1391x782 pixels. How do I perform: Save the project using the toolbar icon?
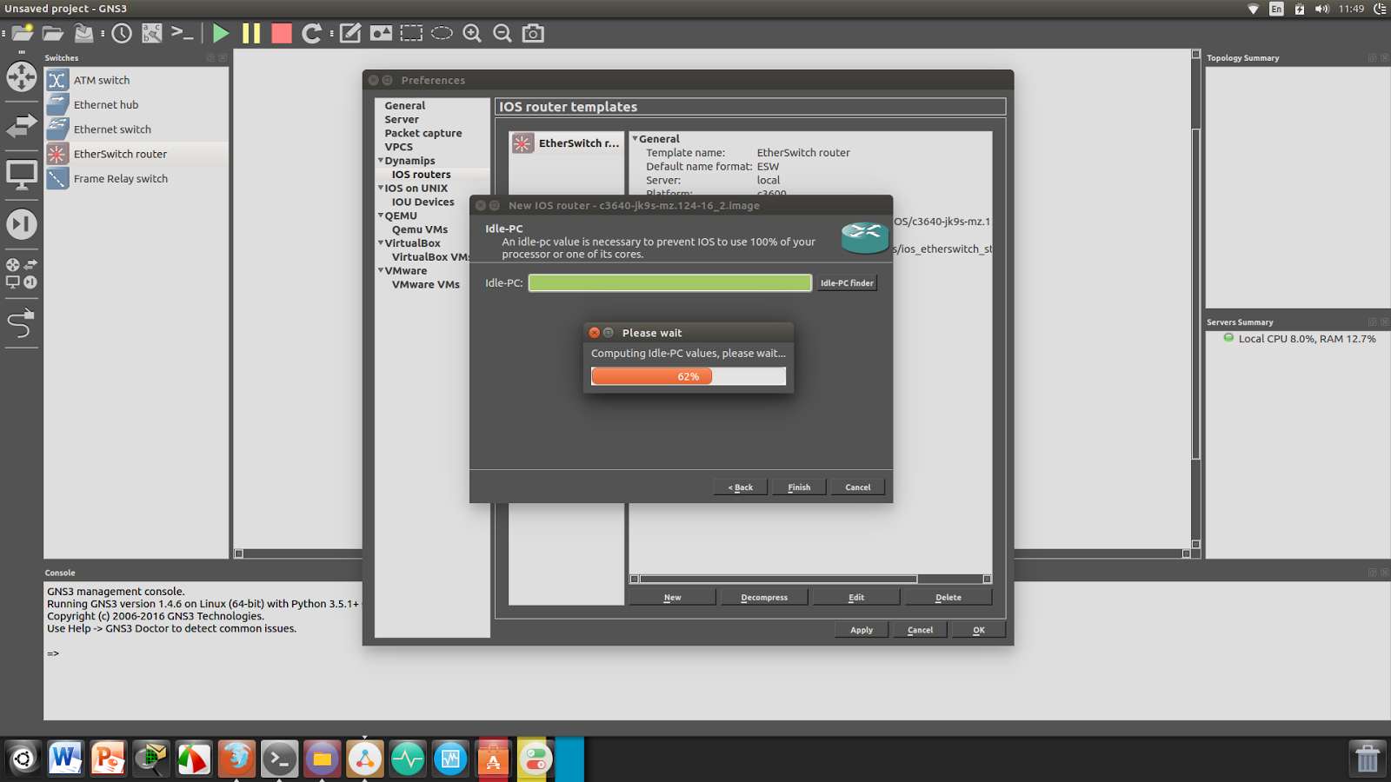[83, 33]
